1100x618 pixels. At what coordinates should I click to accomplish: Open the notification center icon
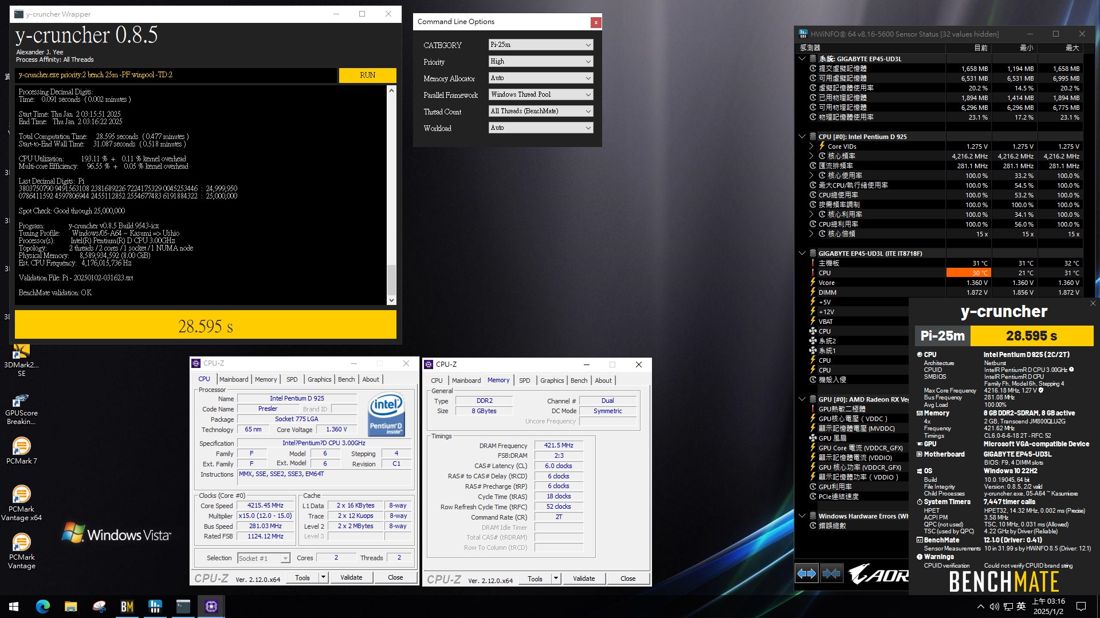1081,607
